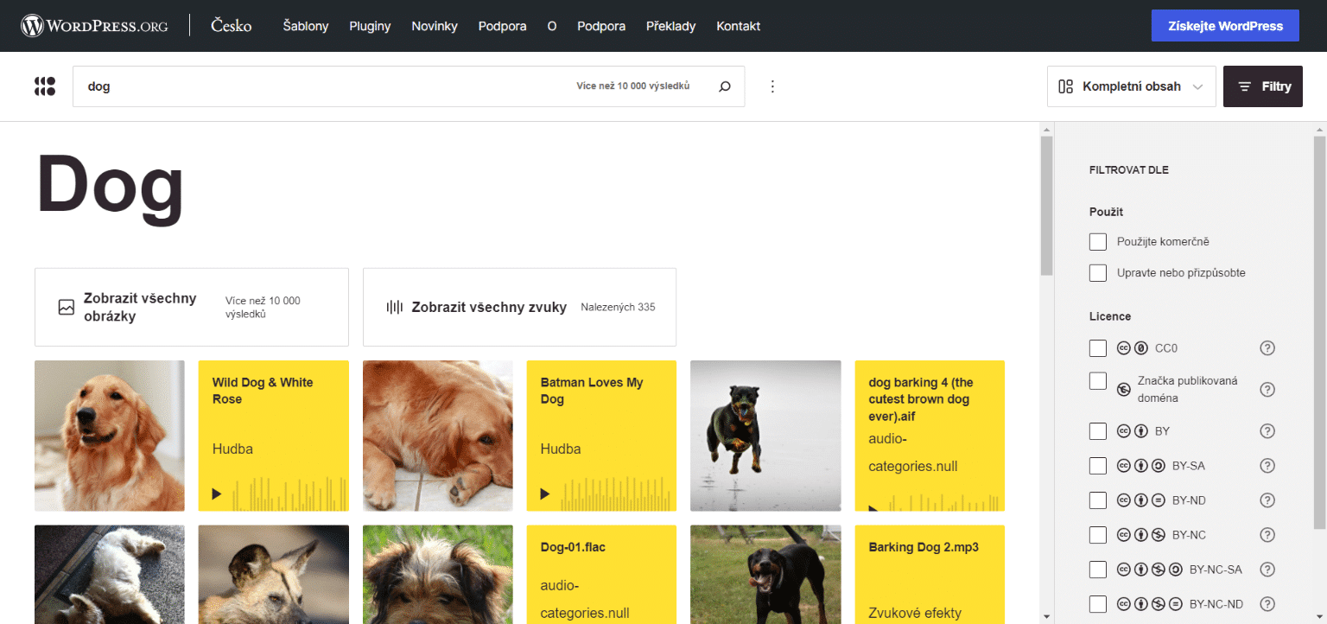This screenshot has width=1327, height=624.
Task: Seek in Wild Dog & White Rose waveform
Action: pos(289,493)
